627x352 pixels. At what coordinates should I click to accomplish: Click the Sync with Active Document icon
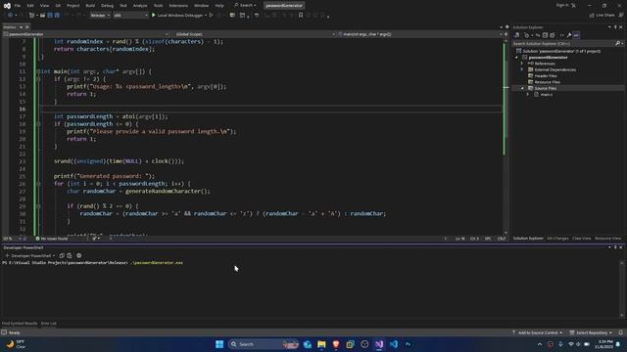538,35
